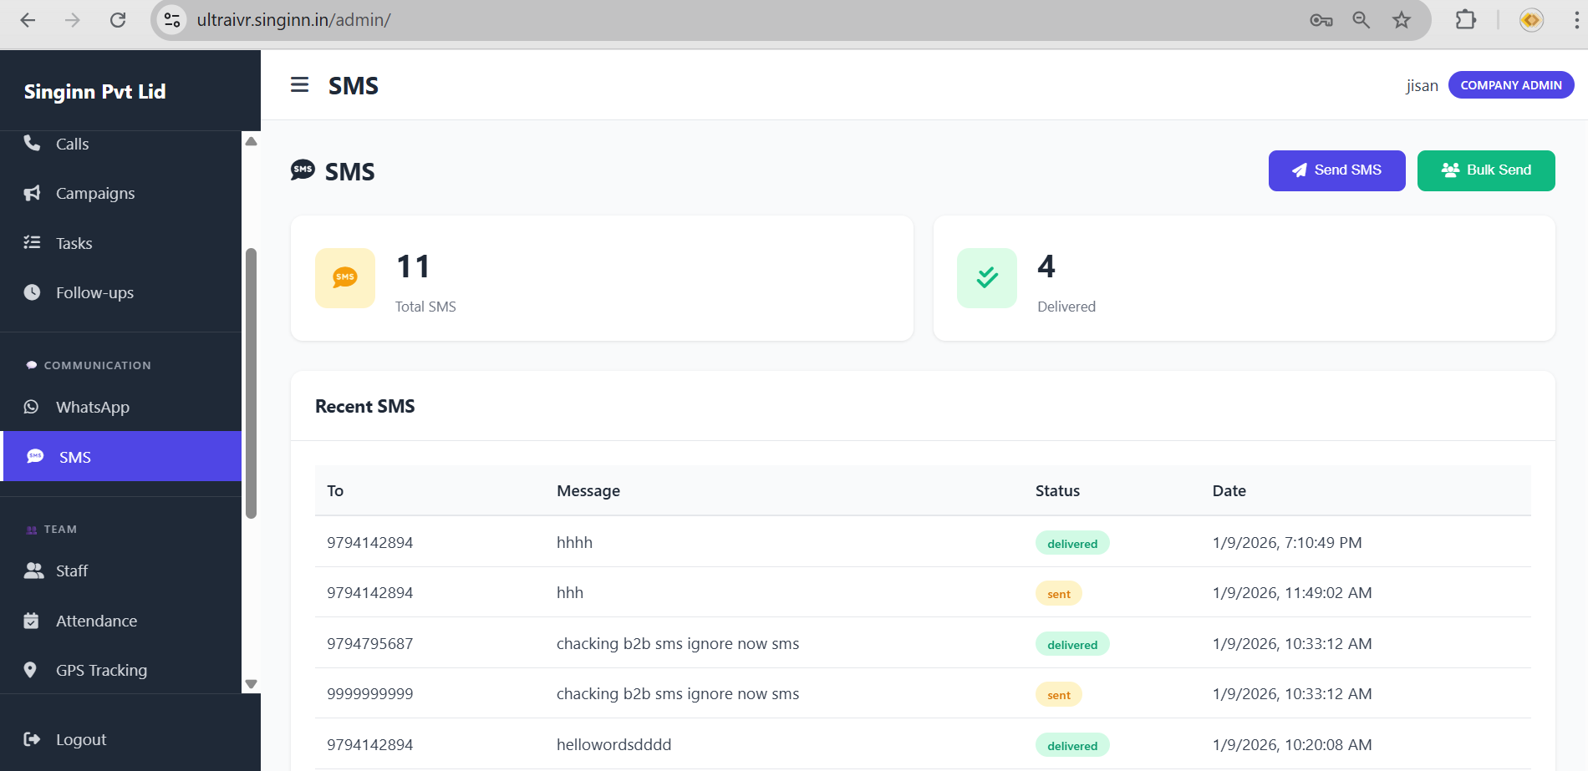Click the orange Total SMS icon
The image size is (1588, 771).
pyautogui.click(x=345, y=278)
